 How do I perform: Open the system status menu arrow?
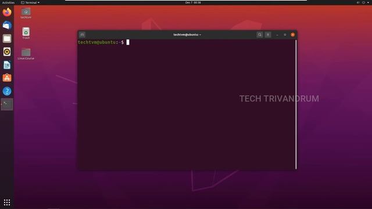tap(368, 2)
